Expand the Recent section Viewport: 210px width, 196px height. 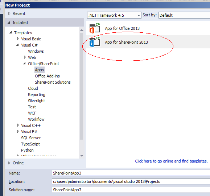point(9,13)
